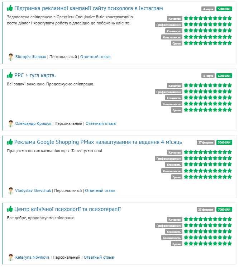Image resolution: width=239 pixels, height=268 pixels.
Task: Click avatar icon of Вікторія Шавлак
Action: coord(11,57)
